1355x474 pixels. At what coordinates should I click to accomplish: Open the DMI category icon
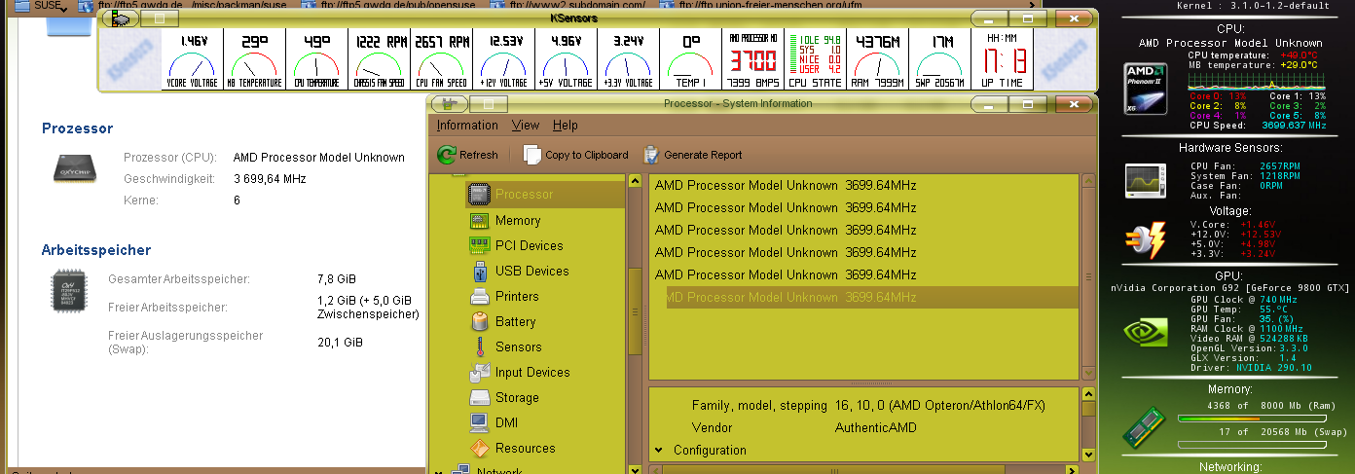pos(479,422)
